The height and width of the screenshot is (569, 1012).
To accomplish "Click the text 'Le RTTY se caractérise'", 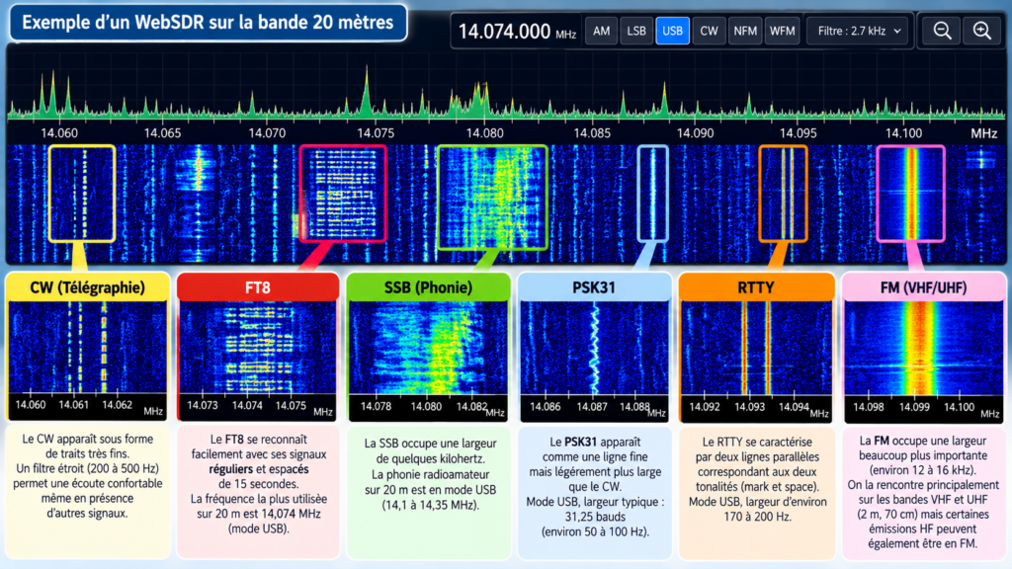I will [x=757, y=442].
